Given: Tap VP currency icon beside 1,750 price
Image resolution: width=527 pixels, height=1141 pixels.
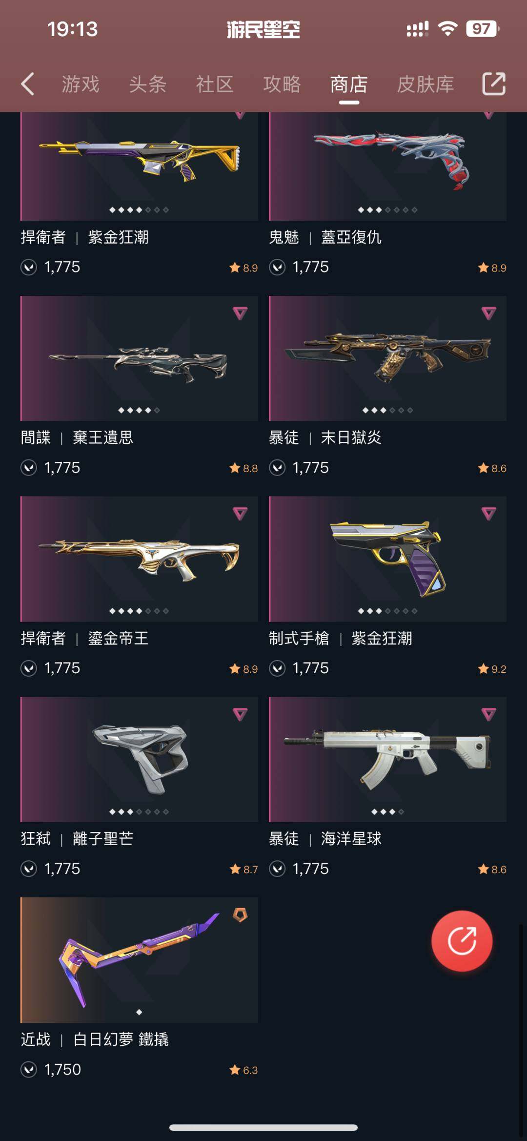Looking at the screenshot, I should tap(29, 1070).
